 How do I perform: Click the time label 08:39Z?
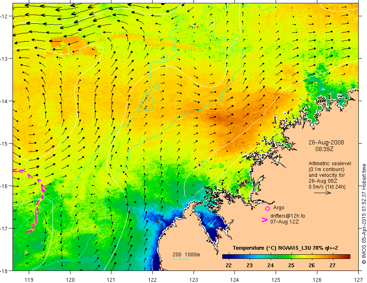click(x=324, y=149)
